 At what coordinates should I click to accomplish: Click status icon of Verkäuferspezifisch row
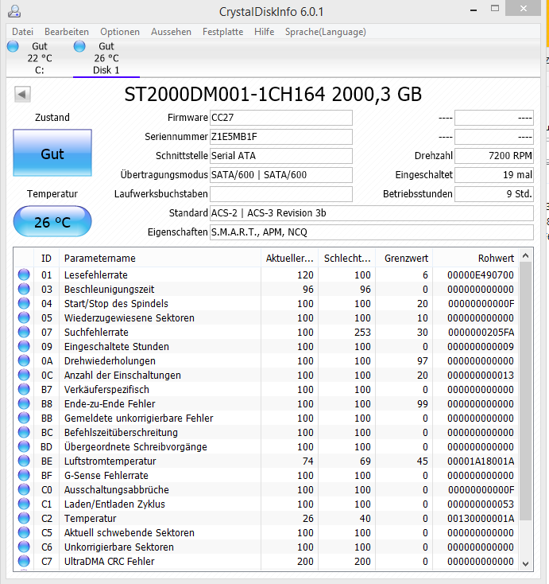(24, 390)
